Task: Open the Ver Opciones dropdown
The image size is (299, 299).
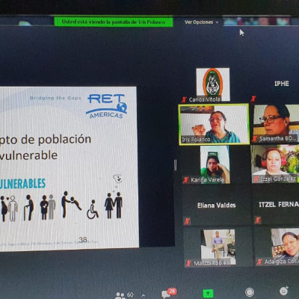Action: [x=201, y=22]
